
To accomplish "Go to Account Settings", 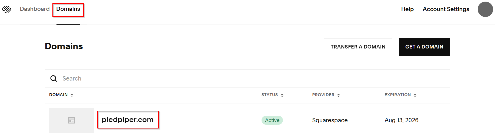I will [446, 9].
